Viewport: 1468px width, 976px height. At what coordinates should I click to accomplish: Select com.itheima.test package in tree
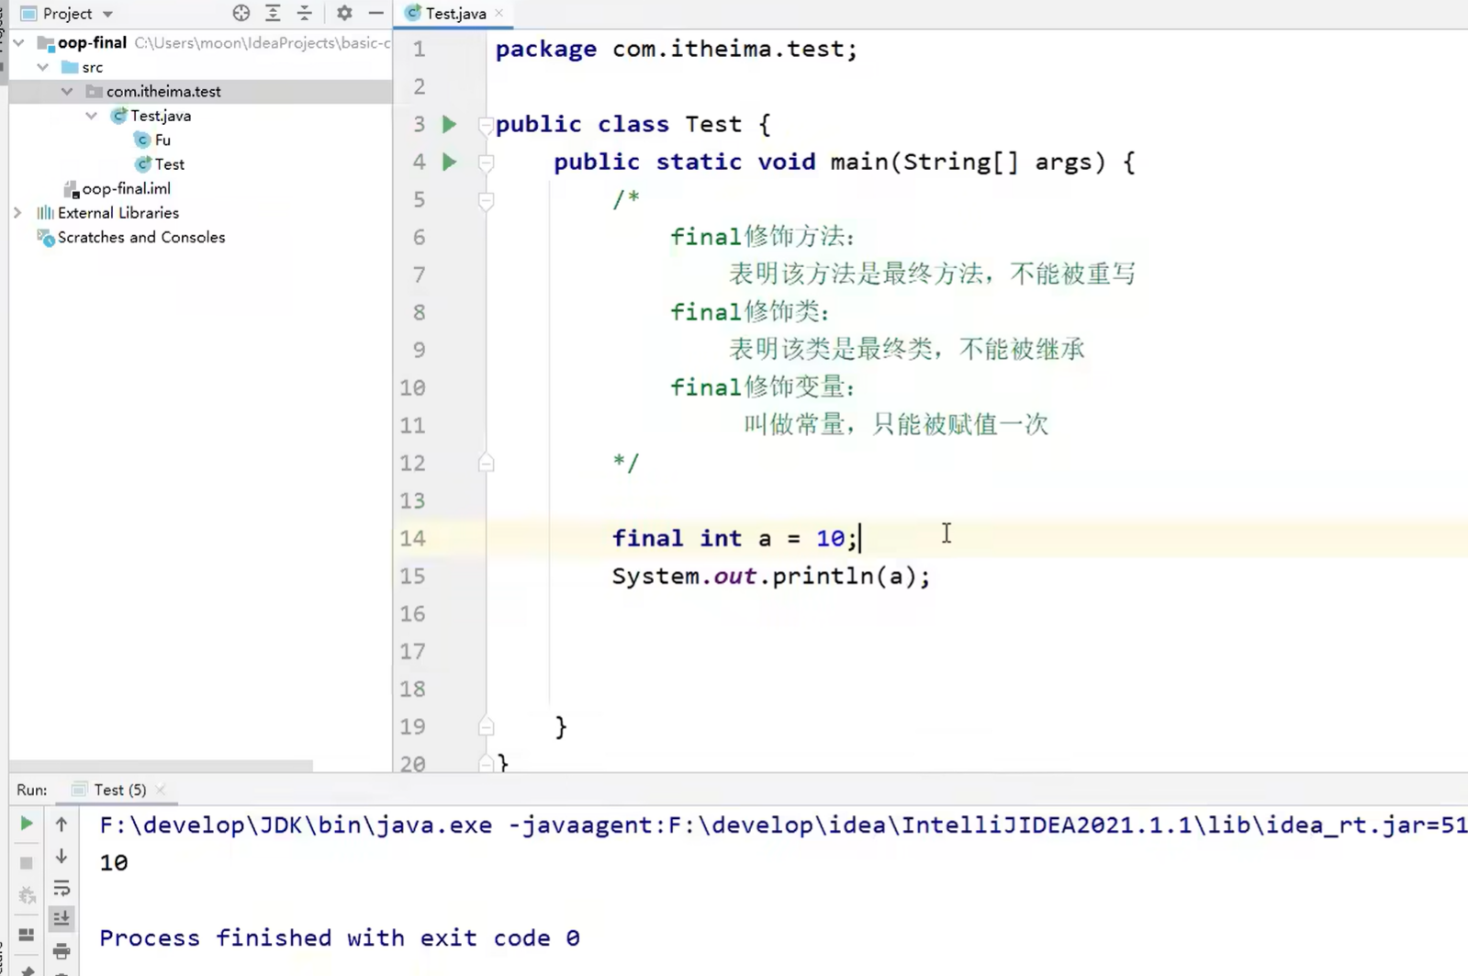(x=163, y=91)
